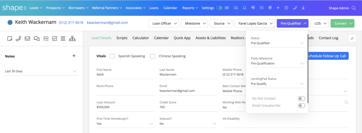Open Calendar in top navigation

pyautogui.click(x=171, y=8)
